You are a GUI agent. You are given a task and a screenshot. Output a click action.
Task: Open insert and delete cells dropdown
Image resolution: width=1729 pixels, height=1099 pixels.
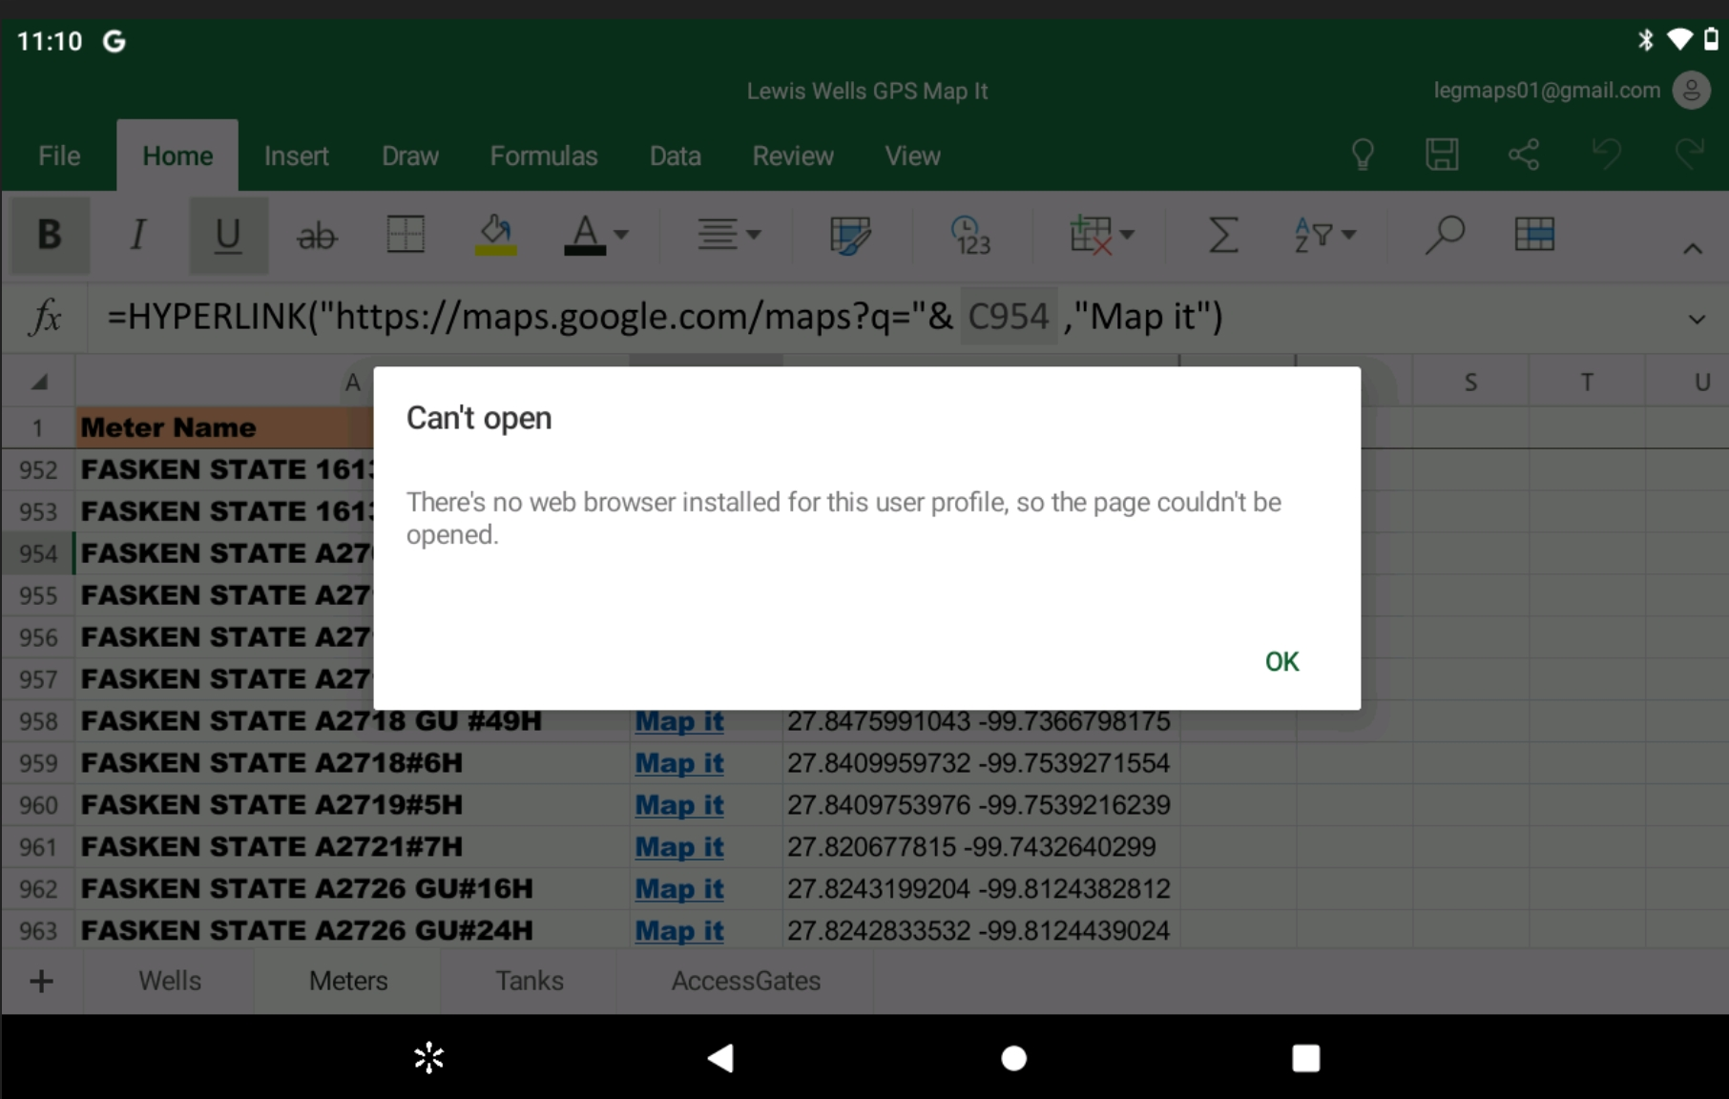coord(1101,235)
